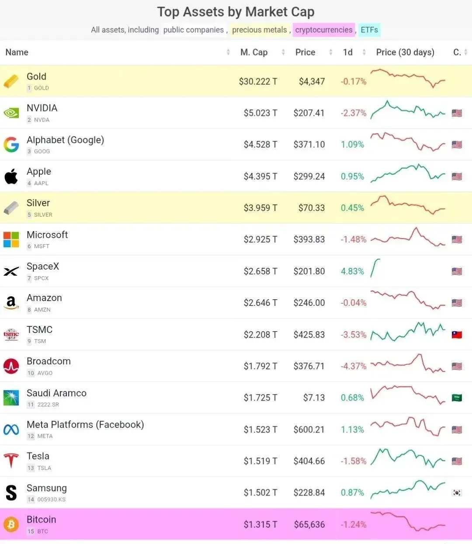472x544 pixels.
Task: Click Samsung's 30-day price chart
Action: click(x=408, y=490)
